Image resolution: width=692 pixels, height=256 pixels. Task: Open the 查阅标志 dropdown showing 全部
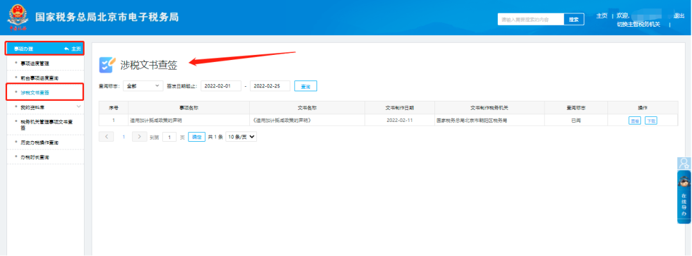coord(144,86)
